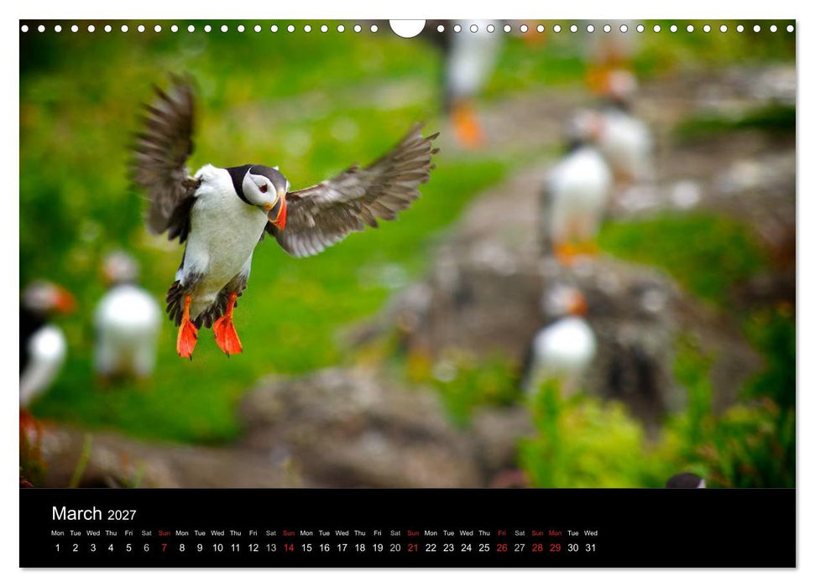Choose date 3 in the calendar row
815x587 pixels.
click(x=93, y=548)
